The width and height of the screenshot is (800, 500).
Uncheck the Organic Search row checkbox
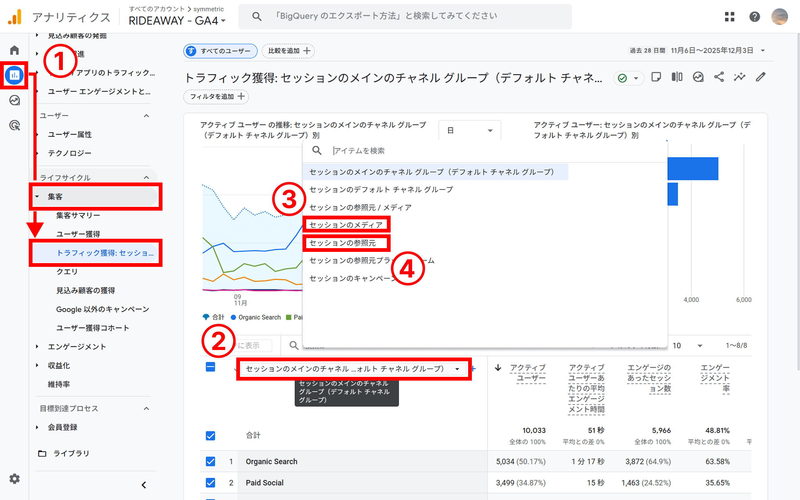(210, 461)
